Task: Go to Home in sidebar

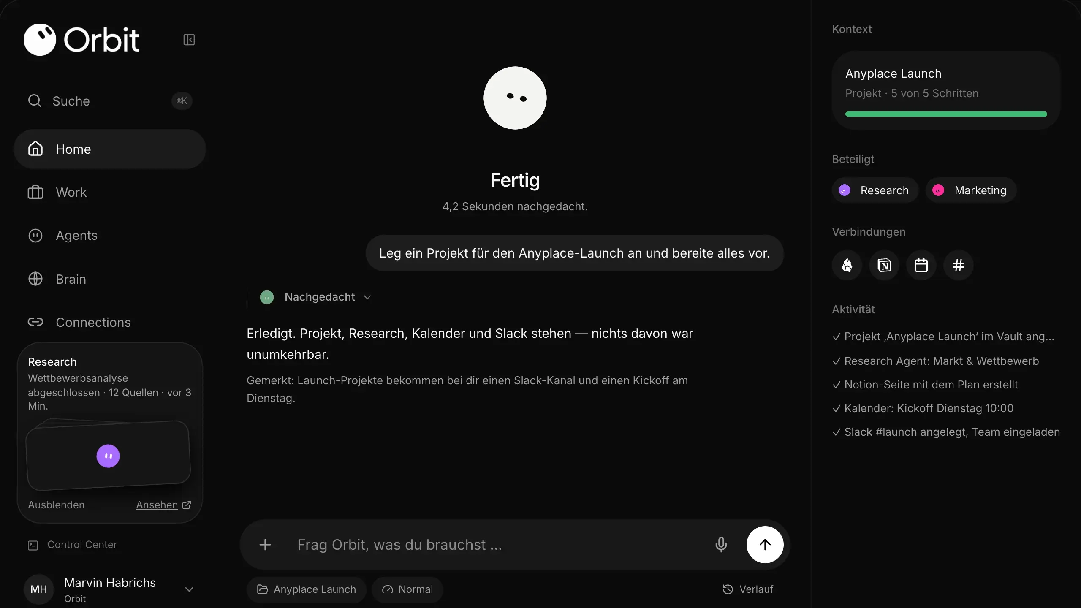Action: coord(110,149)
